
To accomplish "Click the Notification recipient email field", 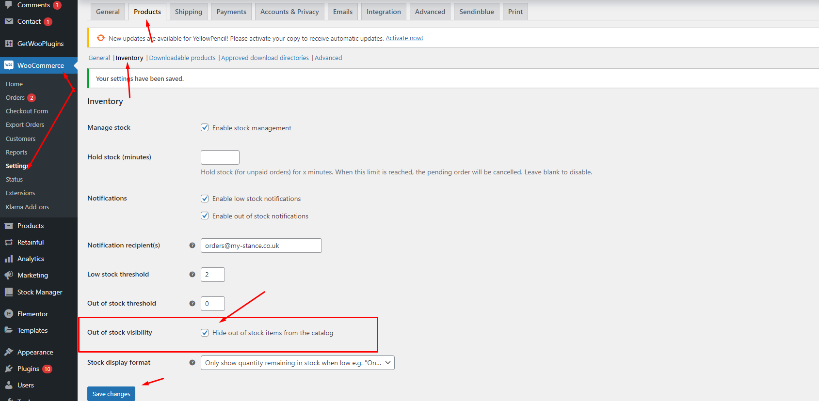I will 261,246.
